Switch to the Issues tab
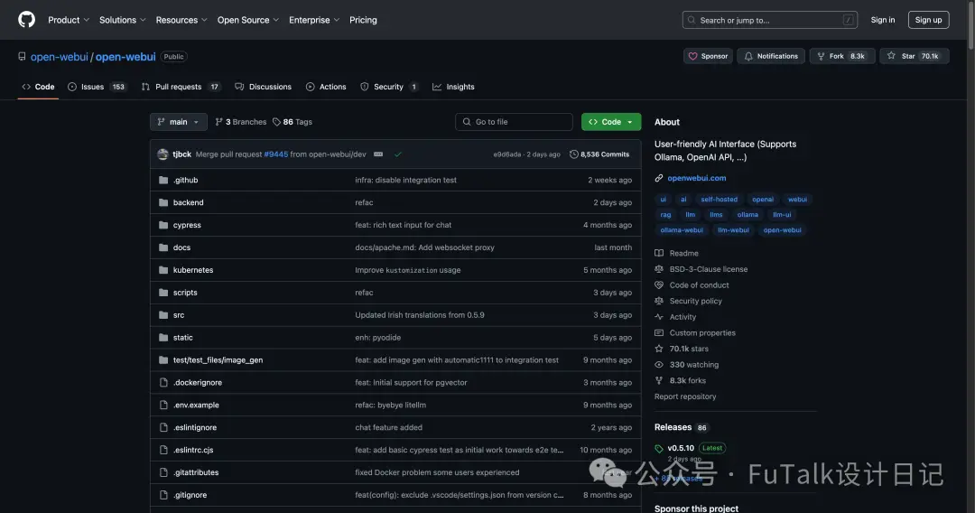 (x=97, y=87)
